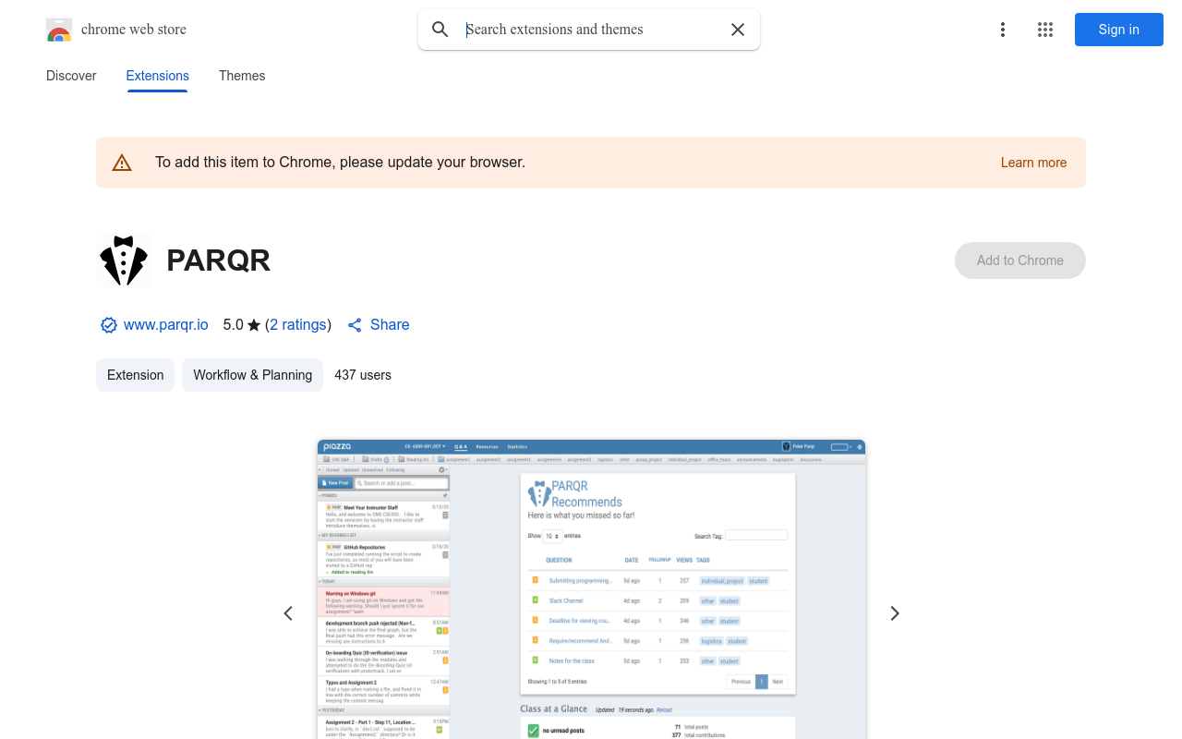Click Learn more in update banner
1182x739 pixels.
(1033, 163)
